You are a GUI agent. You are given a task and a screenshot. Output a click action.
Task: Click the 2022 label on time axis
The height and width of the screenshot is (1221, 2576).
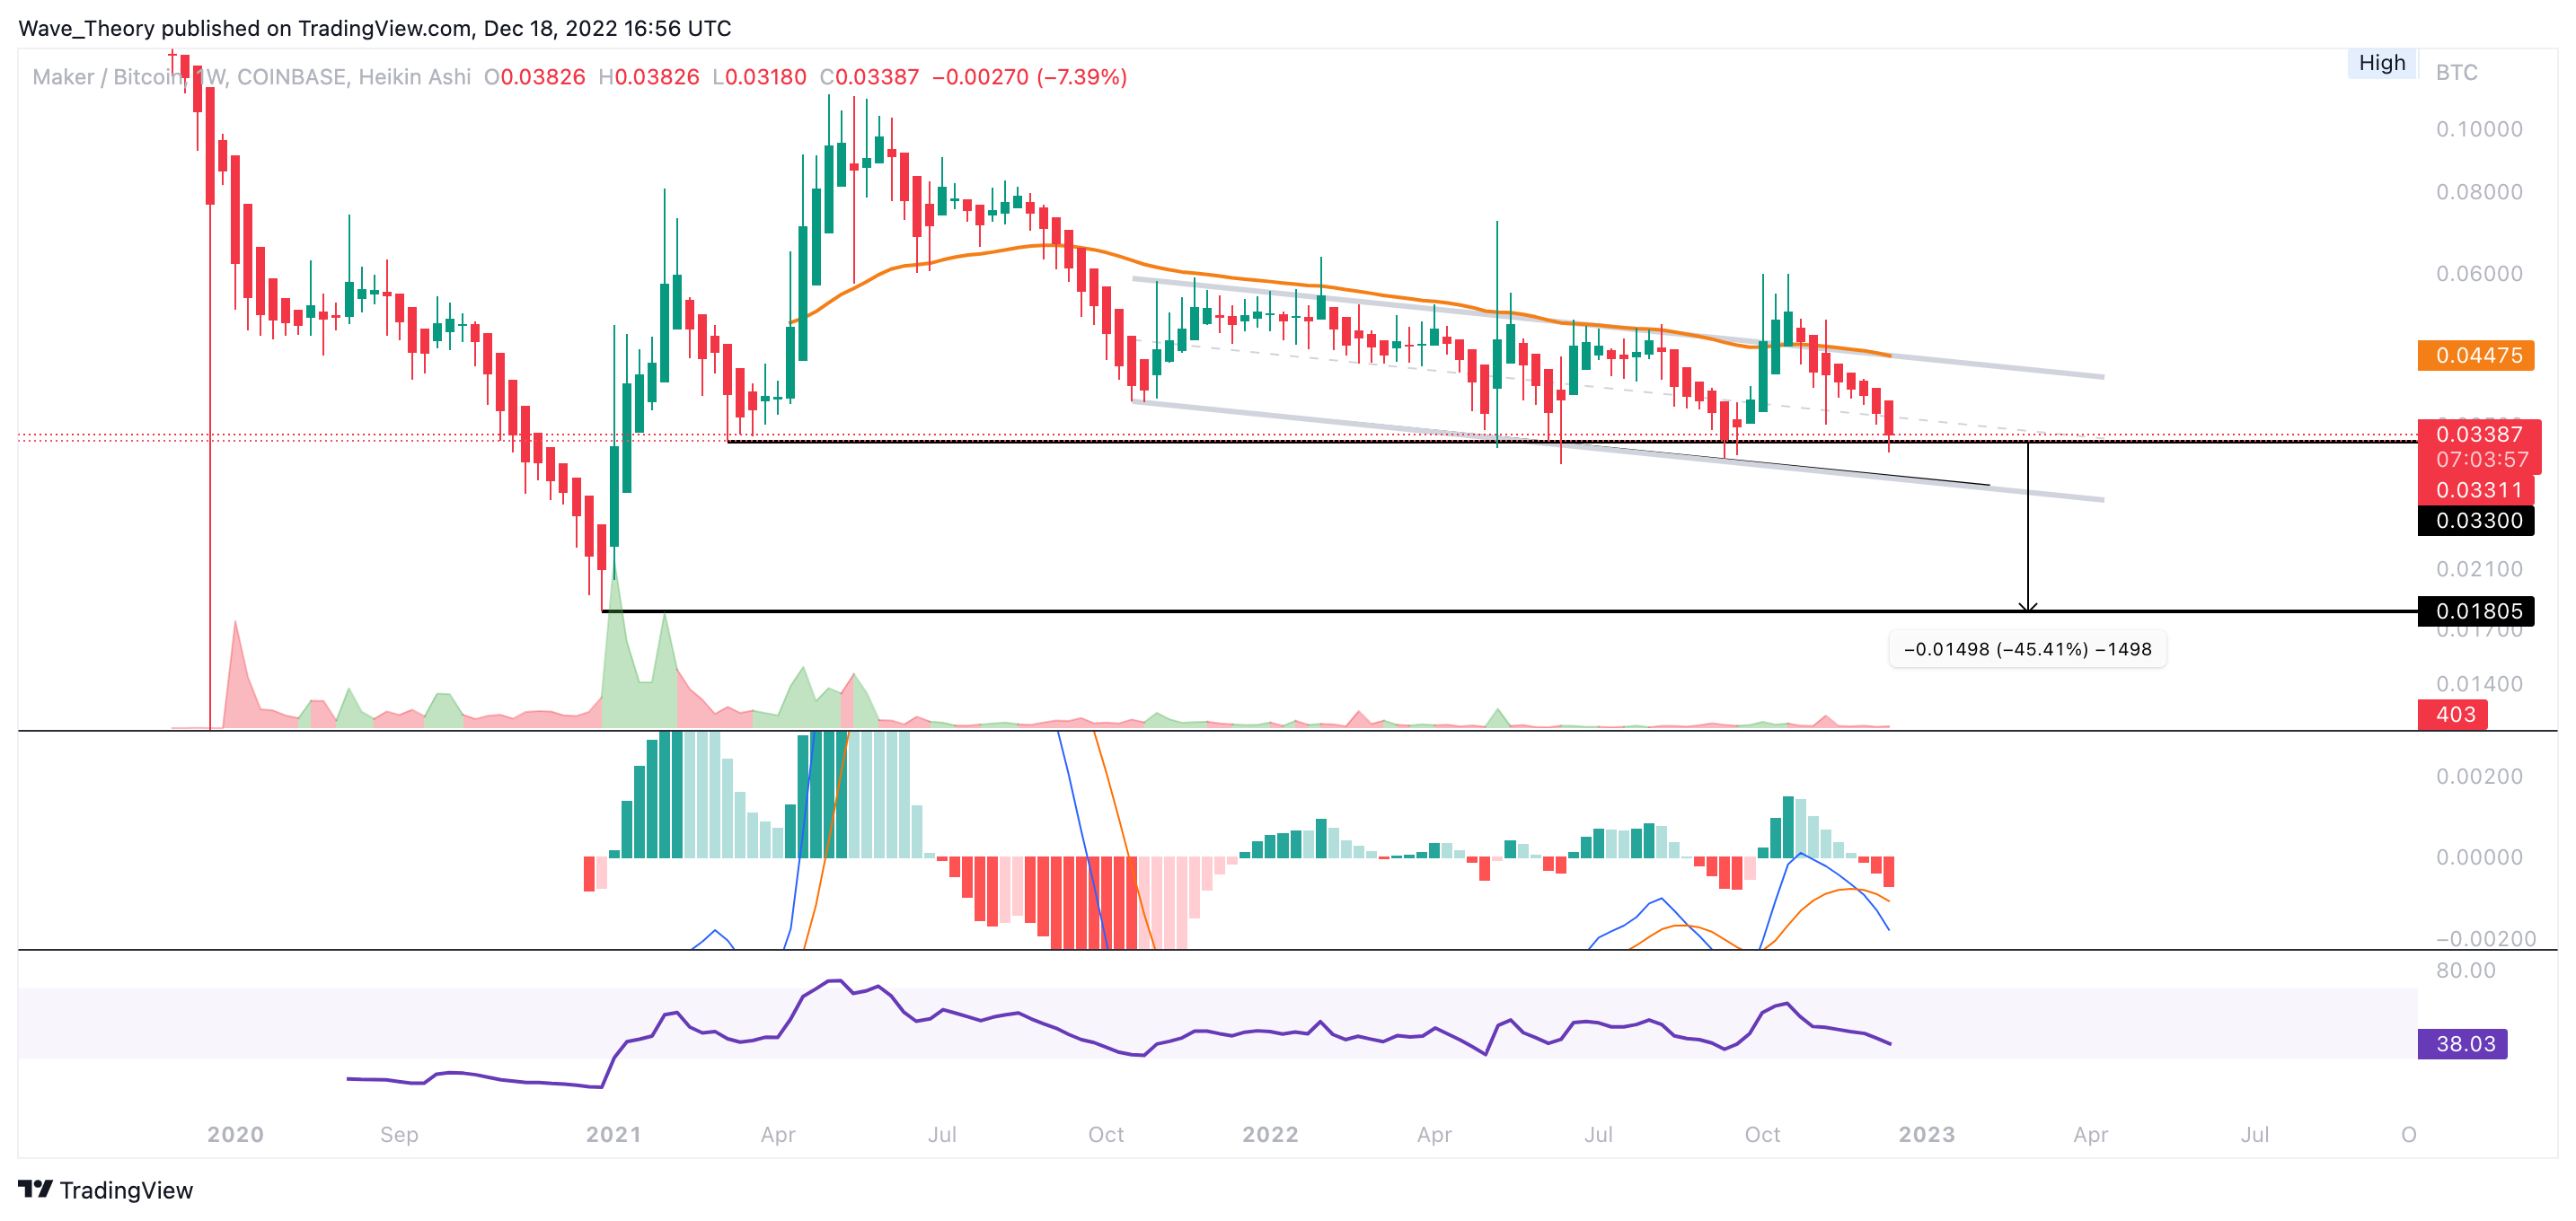[1269, 1134]
